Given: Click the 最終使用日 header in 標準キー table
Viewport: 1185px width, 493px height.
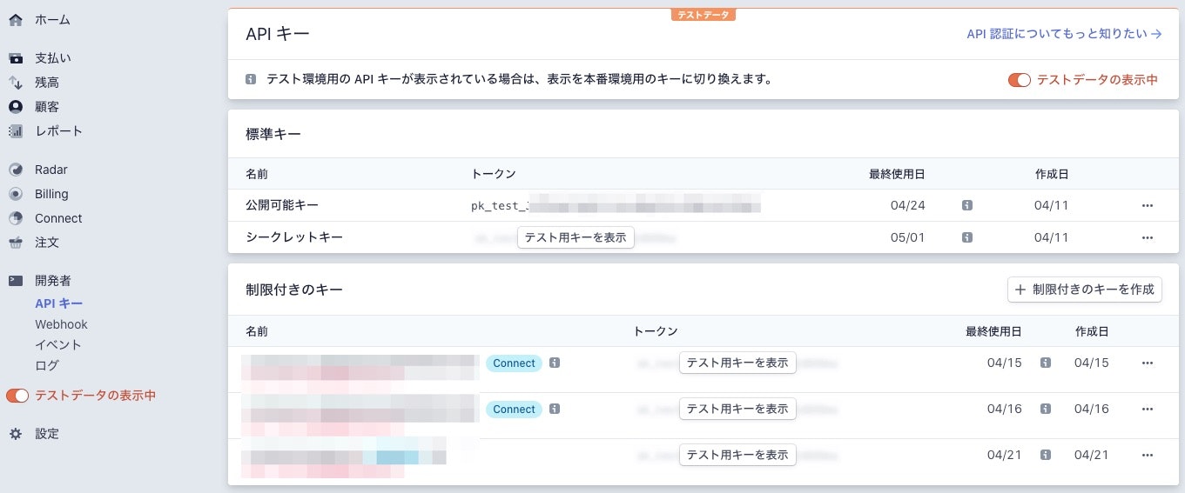Looking at the screenshot, I should 897,174.
